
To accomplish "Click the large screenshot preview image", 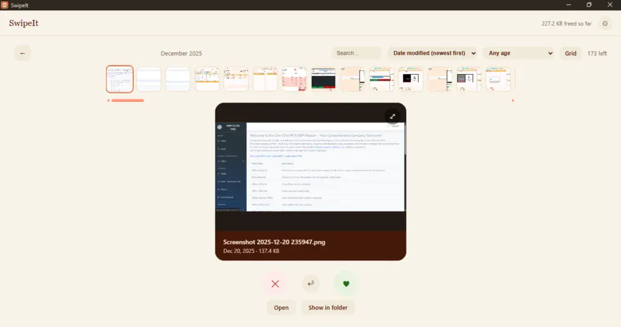I will click(x=310, y=167).
